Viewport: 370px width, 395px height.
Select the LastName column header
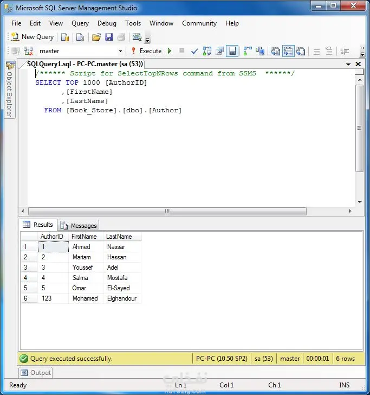(122, 237)
